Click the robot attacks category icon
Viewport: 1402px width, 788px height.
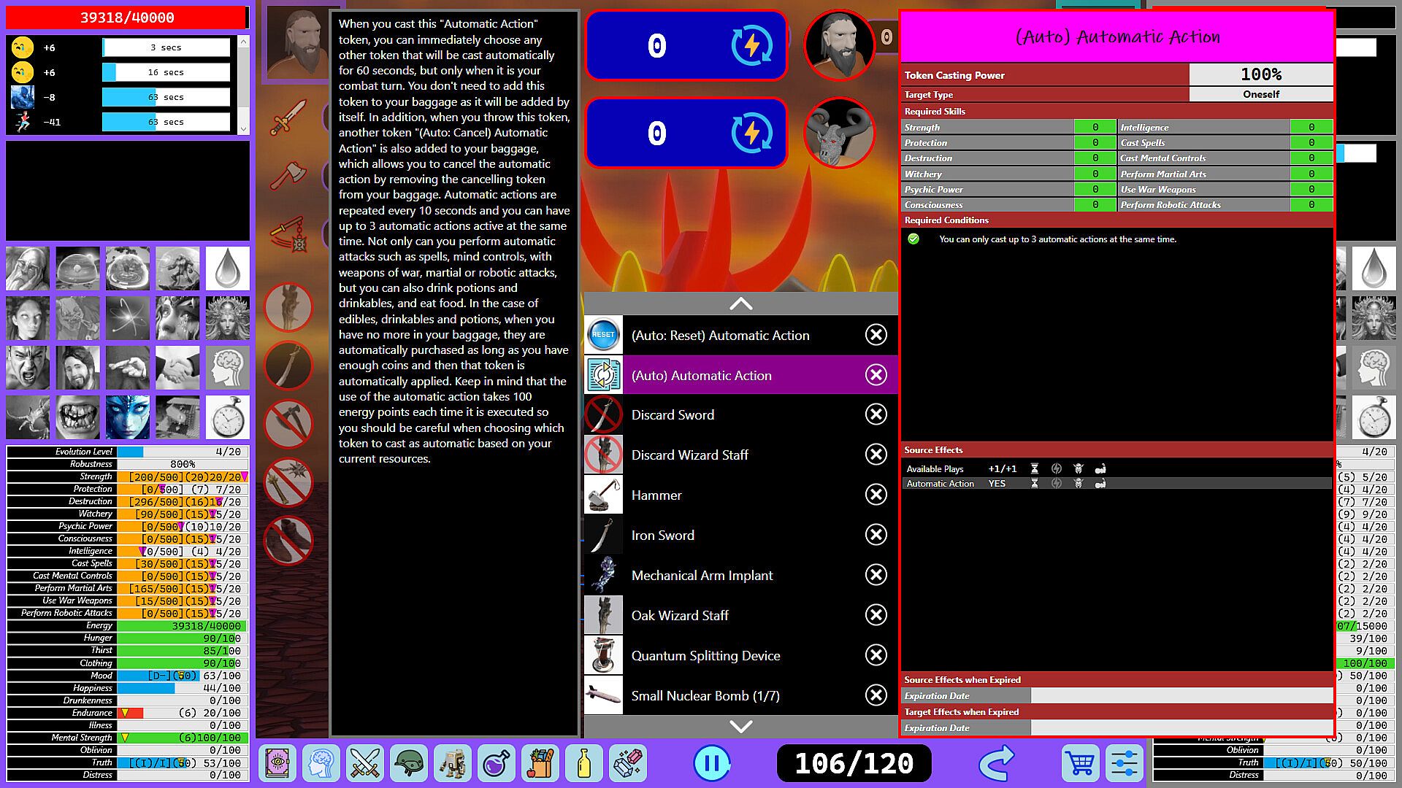tap(453, 764)
